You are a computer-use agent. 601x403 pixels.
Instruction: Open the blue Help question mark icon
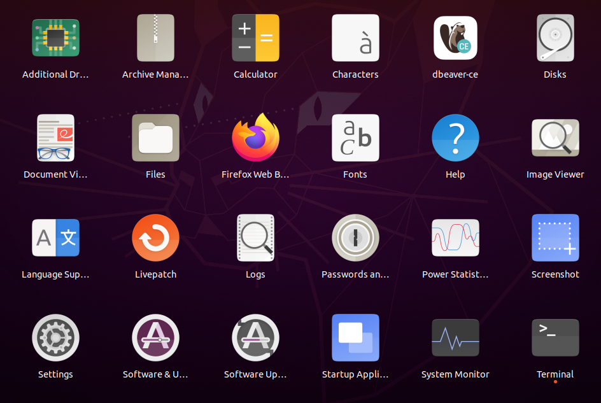click(x=455, y=138)
